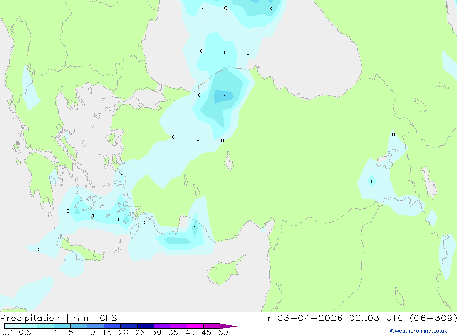Select the 0.1–0.5 mm palest legend swatch
This screenshot has height=335, width=457.
[x=12, y=326]
